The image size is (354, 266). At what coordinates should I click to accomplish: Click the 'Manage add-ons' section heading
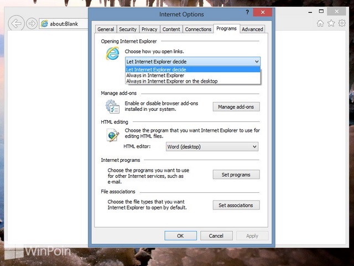(119, 93)
